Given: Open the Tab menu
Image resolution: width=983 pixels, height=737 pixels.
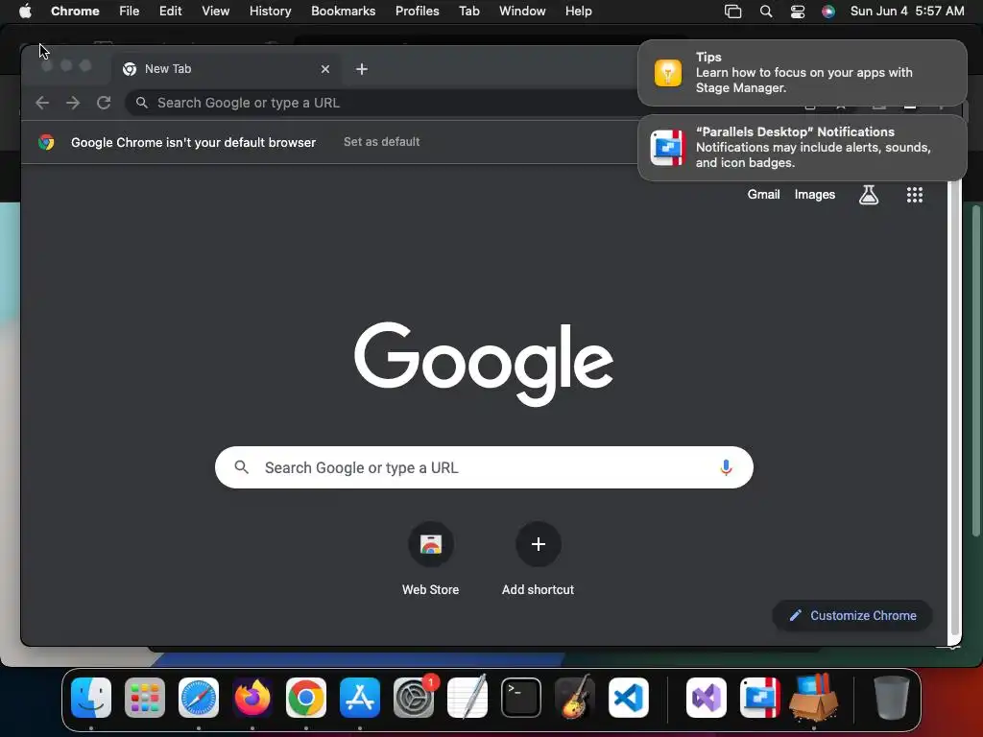Looking at the screenshot, I should (x=468, y=12).
